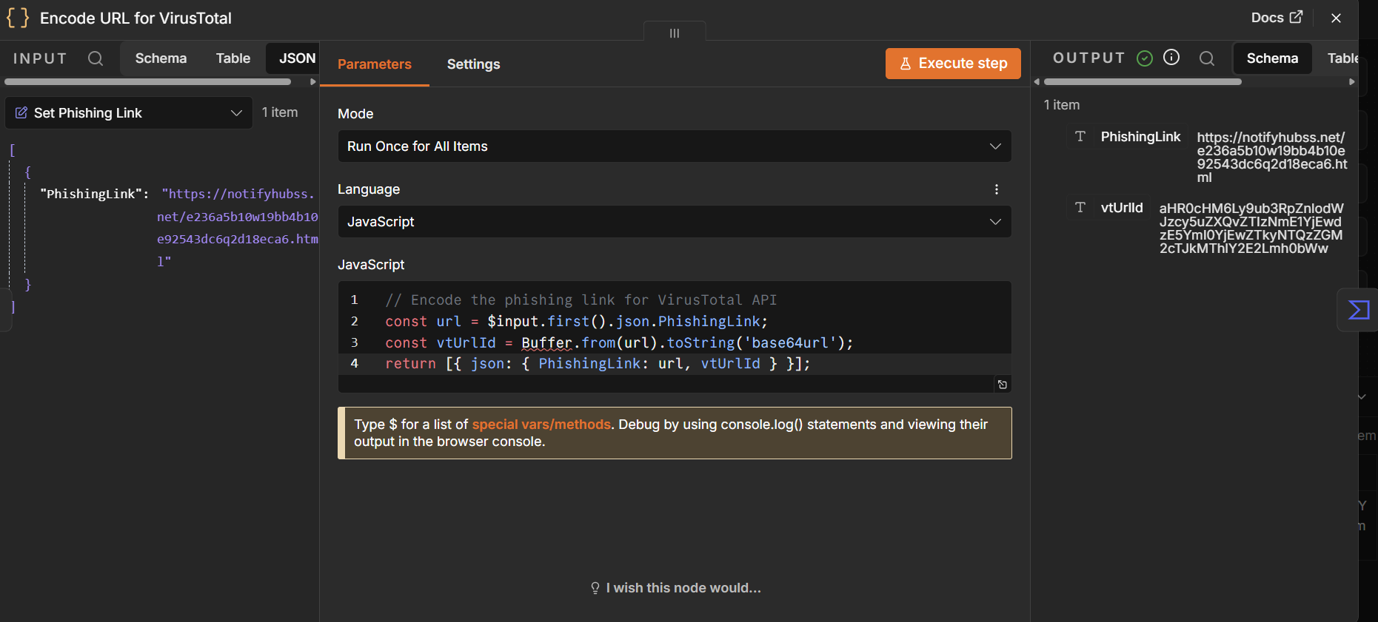Click the output scrollbar left arrow
Image resolution: width=1378 pixels, height=622 pixels.
[1037, 82]
